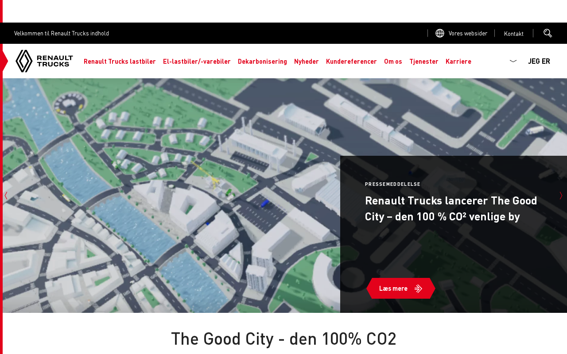Click the globe icon for websites
The height and width of the screenshot is (354, 567).
click(x=440, y=33)
